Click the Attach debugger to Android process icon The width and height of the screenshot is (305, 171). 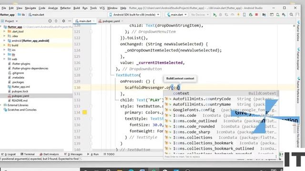(x=251, y=15)
